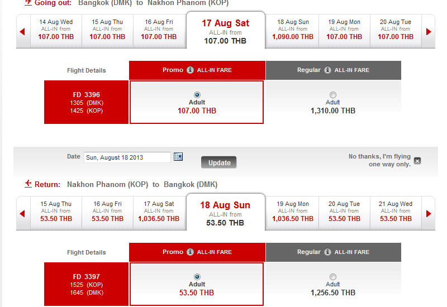Select return Promo fare 53.50 THB radio
447x307 pixels.
197,276
